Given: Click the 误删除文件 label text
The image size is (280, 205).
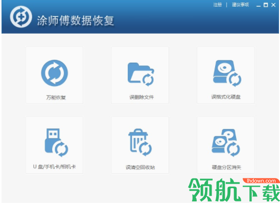Looking at the screenshot, I should [x=142, y=97].
